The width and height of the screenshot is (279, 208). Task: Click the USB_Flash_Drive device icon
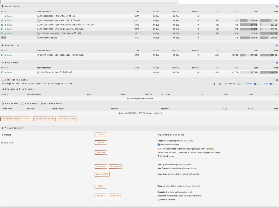point(38,72)
